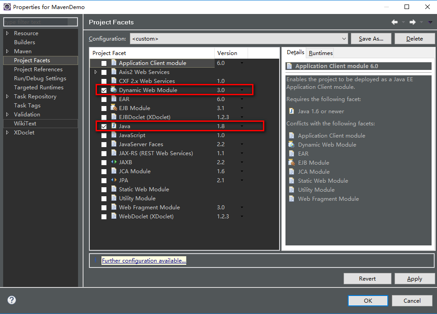This screenshot has width=437, height=314.
Task: Click the JPA facet icon
Action: pyautogui.click(x=114, y=180)
